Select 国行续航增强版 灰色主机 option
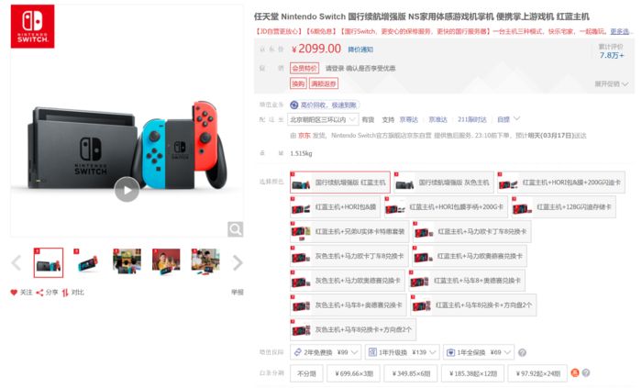642x388 pixels. [x=443, y=183]
